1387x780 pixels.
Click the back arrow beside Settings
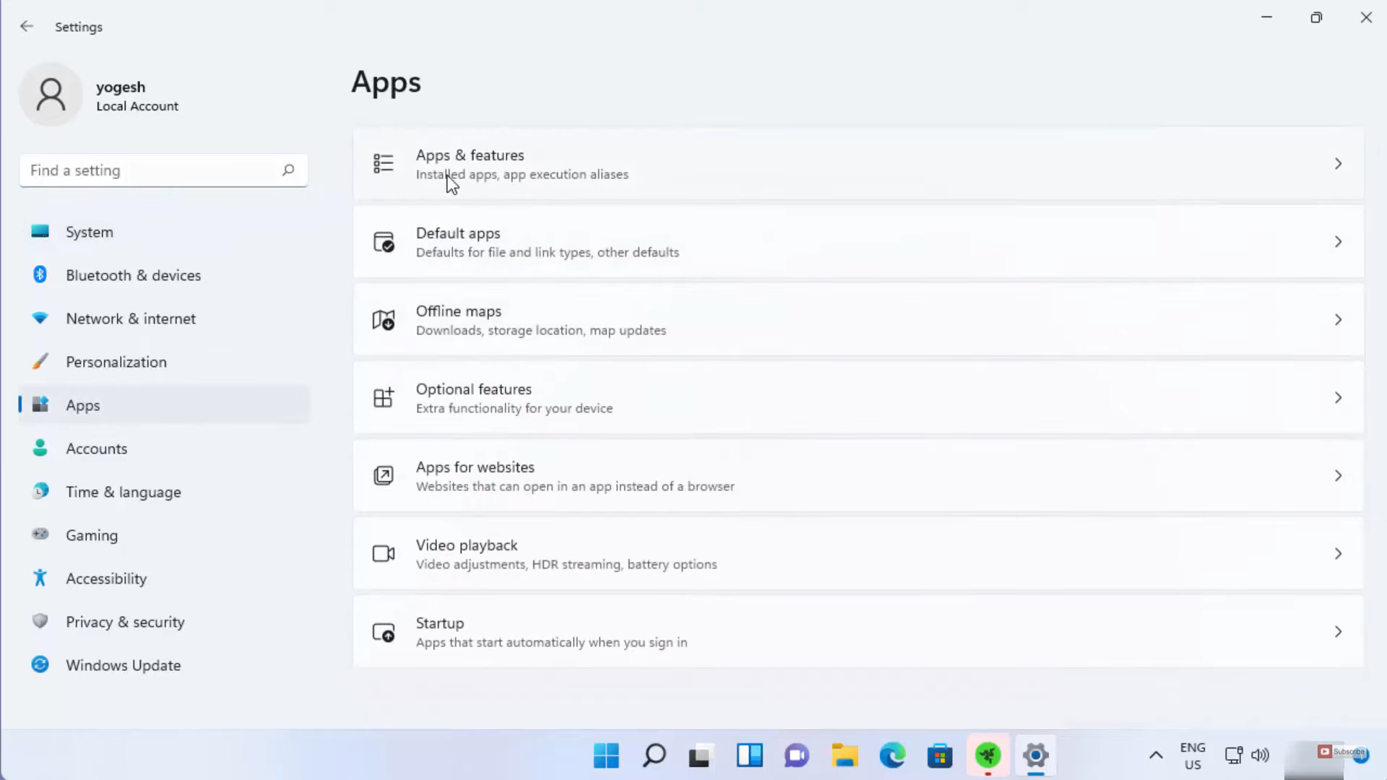click(27, 27)
